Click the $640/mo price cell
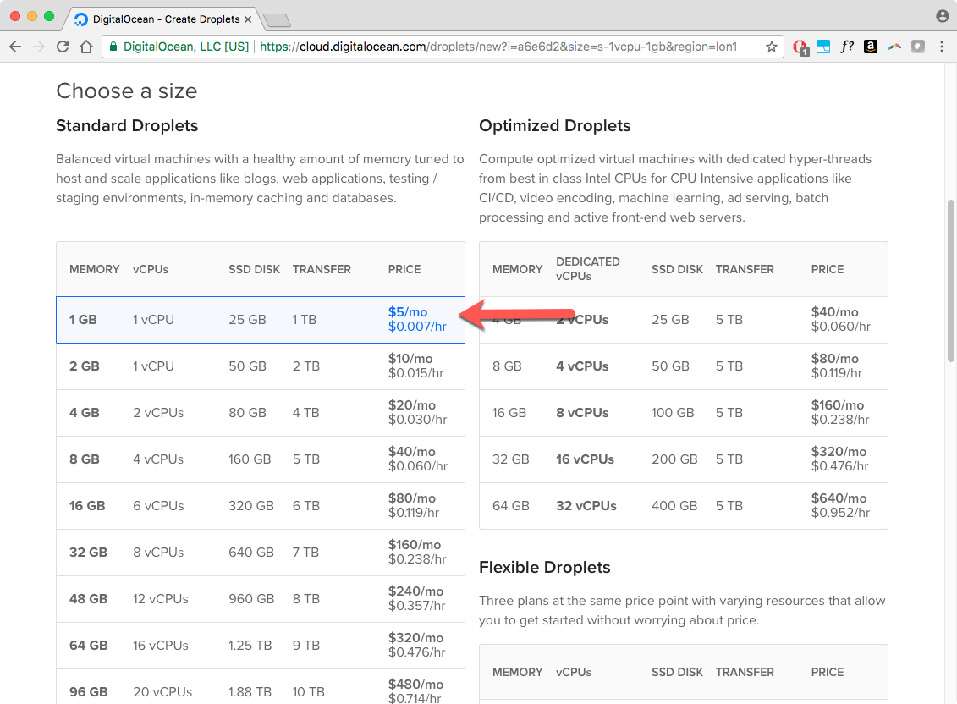This screenshot has height=704, width=957. [839, 498]
